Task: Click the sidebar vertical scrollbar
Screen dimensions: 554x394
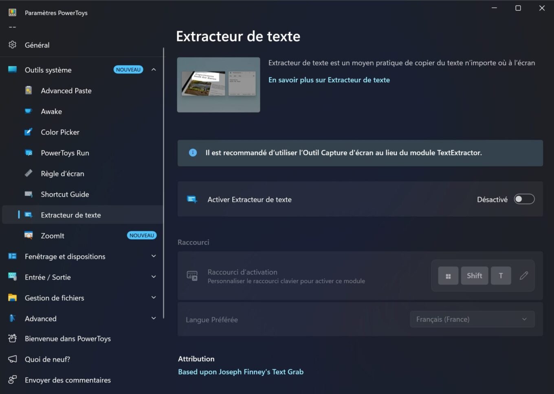Action: coord(163,183)
